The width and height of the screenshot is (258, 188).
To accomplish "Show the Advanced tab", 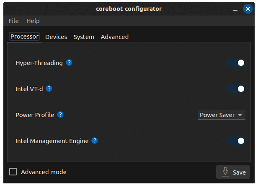I will coord(115,37).
